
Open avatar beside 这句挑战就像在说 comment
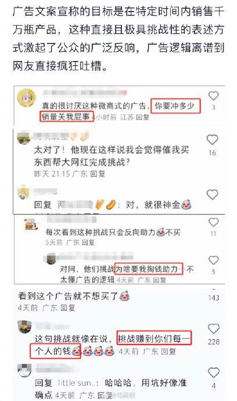tap(24, 327)
